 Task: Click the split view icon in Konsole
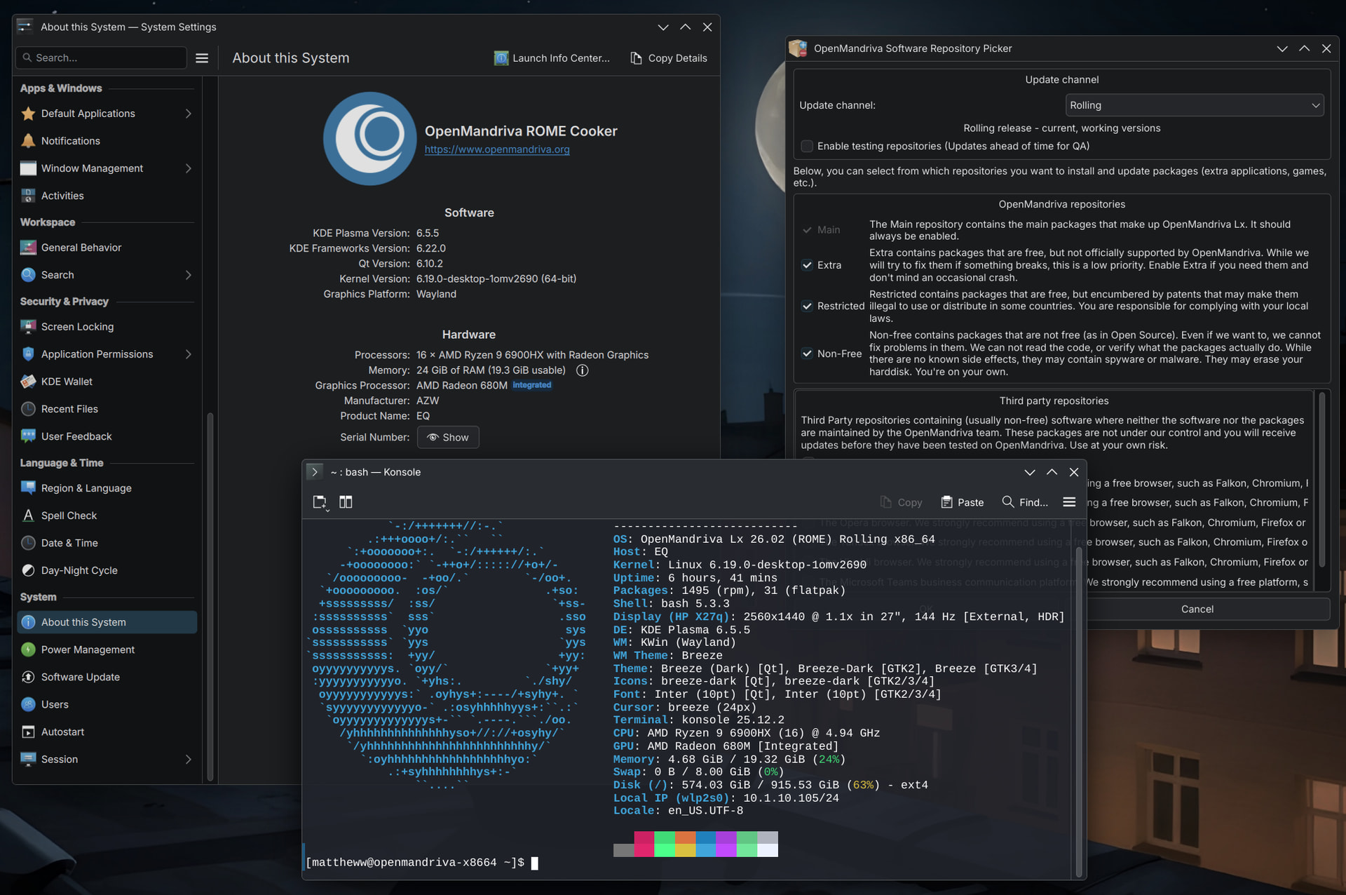point(346,502)
